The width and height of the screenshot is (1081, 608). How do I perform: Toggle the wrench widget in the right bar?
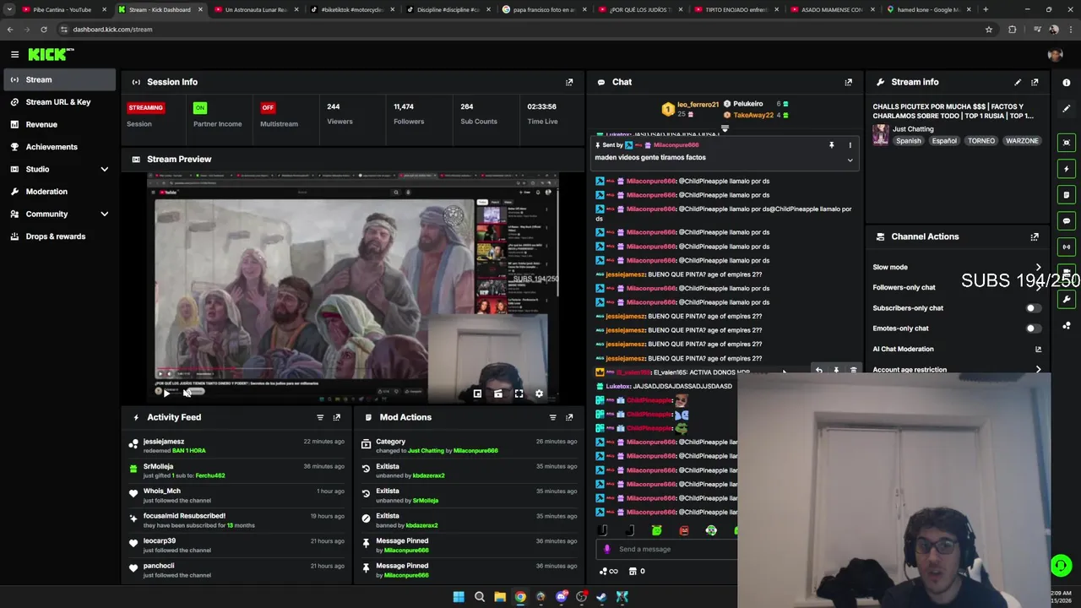[x=1067, y=300]
